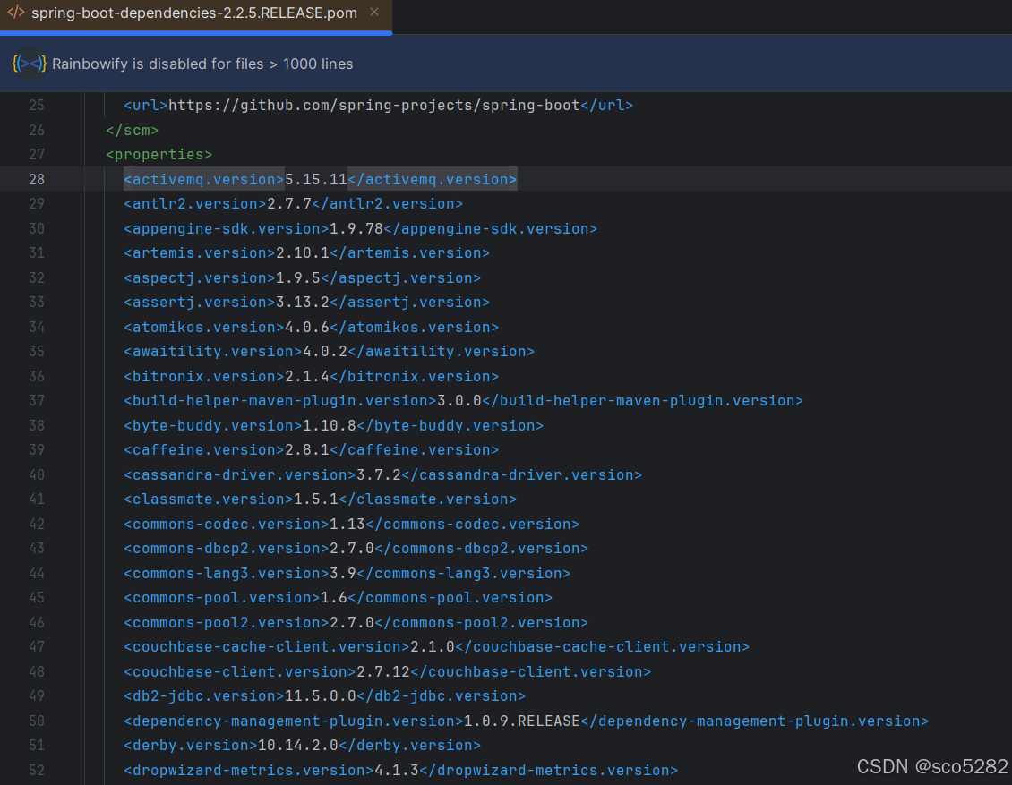1012x785 pixels.
Task: Click the appengine-sdk.version value 1.9.78
Action: [356, 229]
